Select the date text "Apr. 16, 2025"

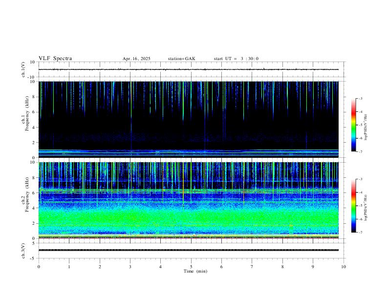pos(136,59)
